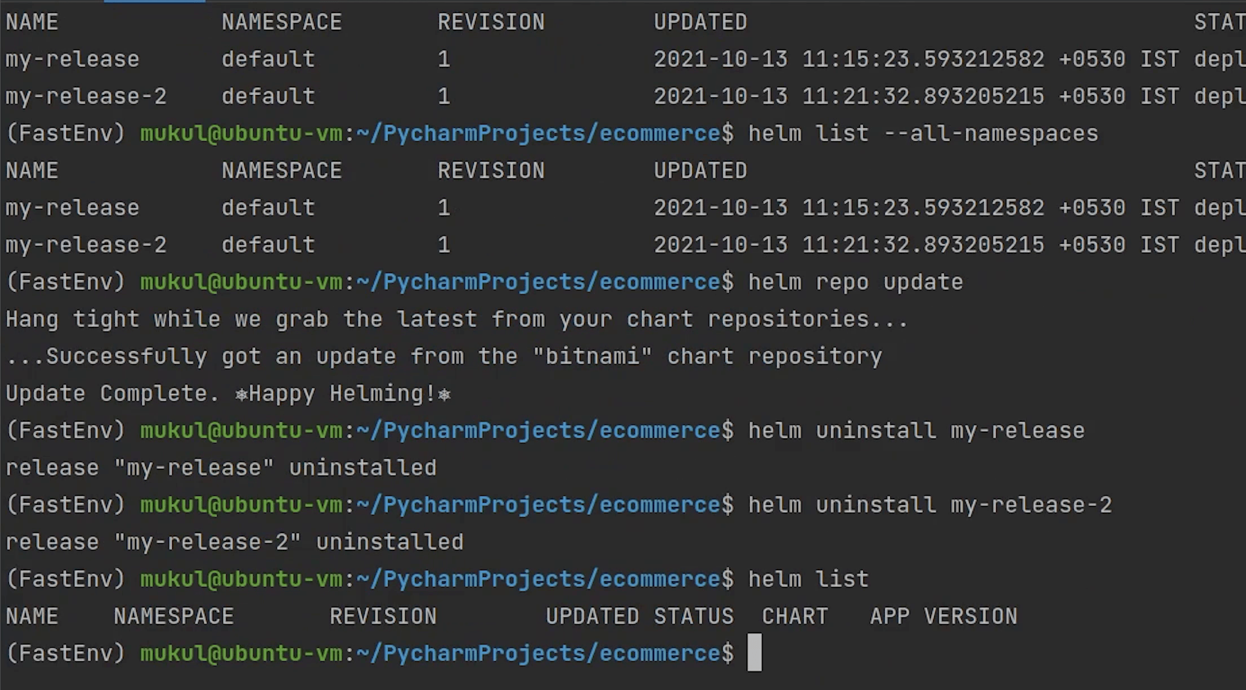Image resolution: width=1246 pixels, height=690 pixels.
Task: Click the "helm uninstall my-release-2" command text
Action: click(930, 505)
